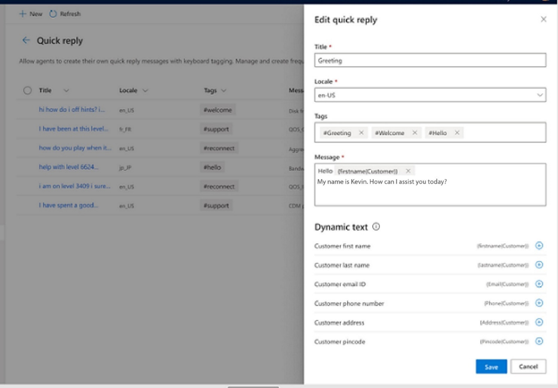Click New in the command bar
Image resolution: width=558 pixels, height=388 pixels.
[31, 14]
